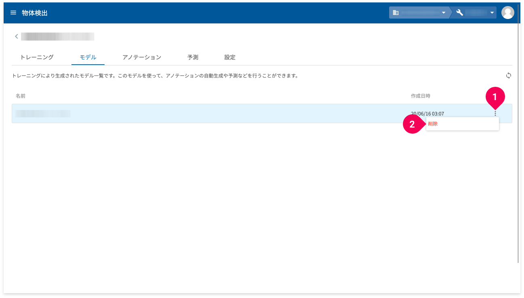Click the blurred project title beside back arrow

pos(58,37)
